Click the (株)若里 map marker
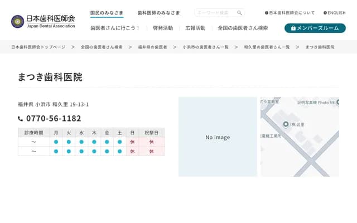The height and width of the screenshot is (223, 357). coord(286,124)
